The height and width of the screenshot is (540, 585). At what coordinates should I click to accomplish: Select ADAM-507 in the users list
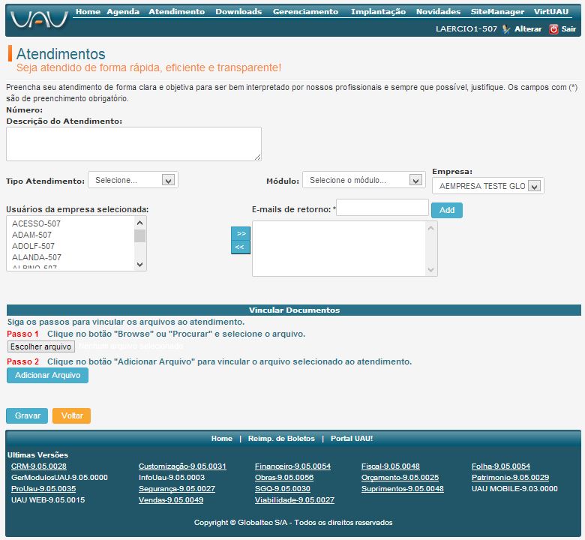(x=31, y=235)
